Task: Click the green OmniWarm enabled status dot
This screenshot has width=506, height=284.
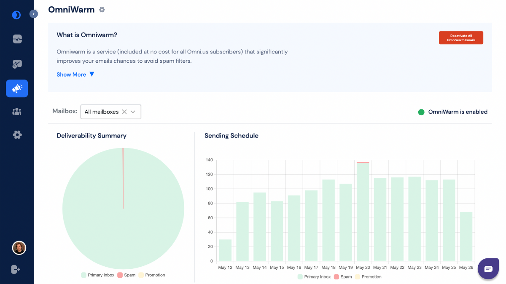Action: tap(421, 112)
